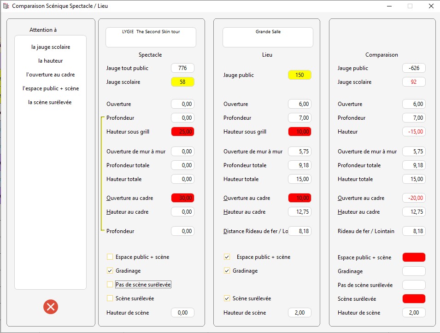Select "la jauge scolaire" warning item
440x333 pixels.
click(x=51, y=47)
